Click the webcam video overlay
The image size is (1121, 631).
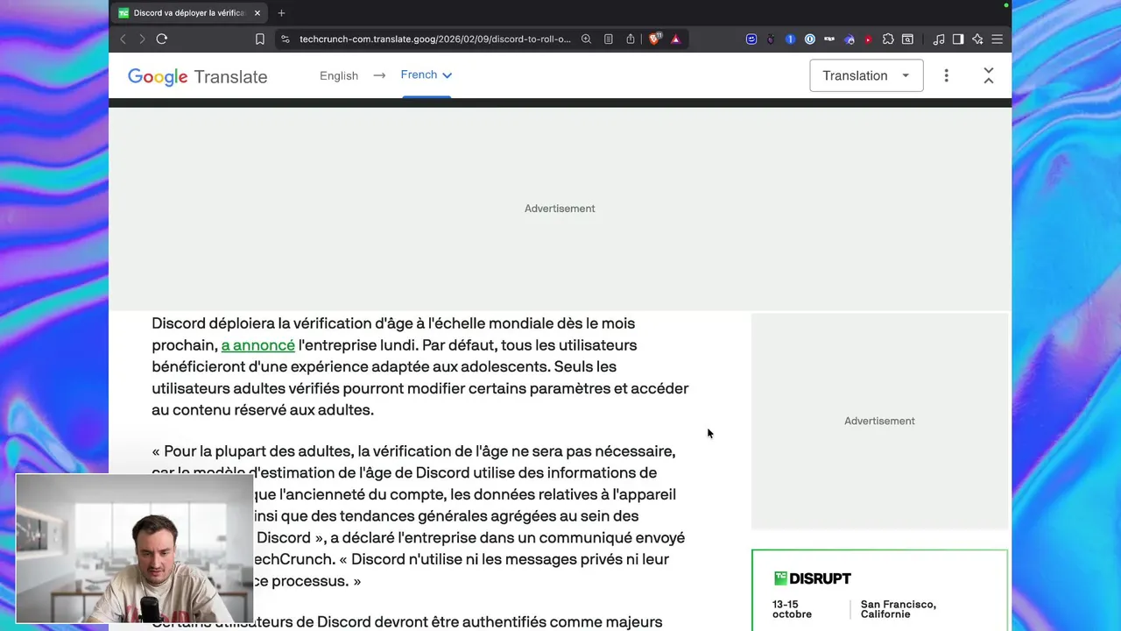[134, 549]
